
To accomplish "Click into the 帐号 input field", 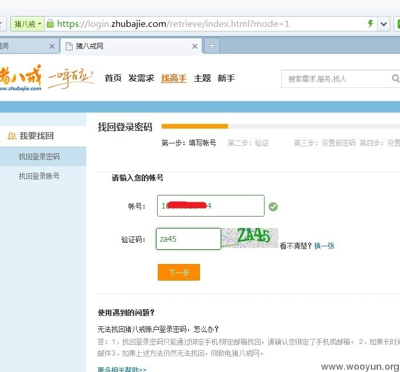I will (x=211, y=206).
